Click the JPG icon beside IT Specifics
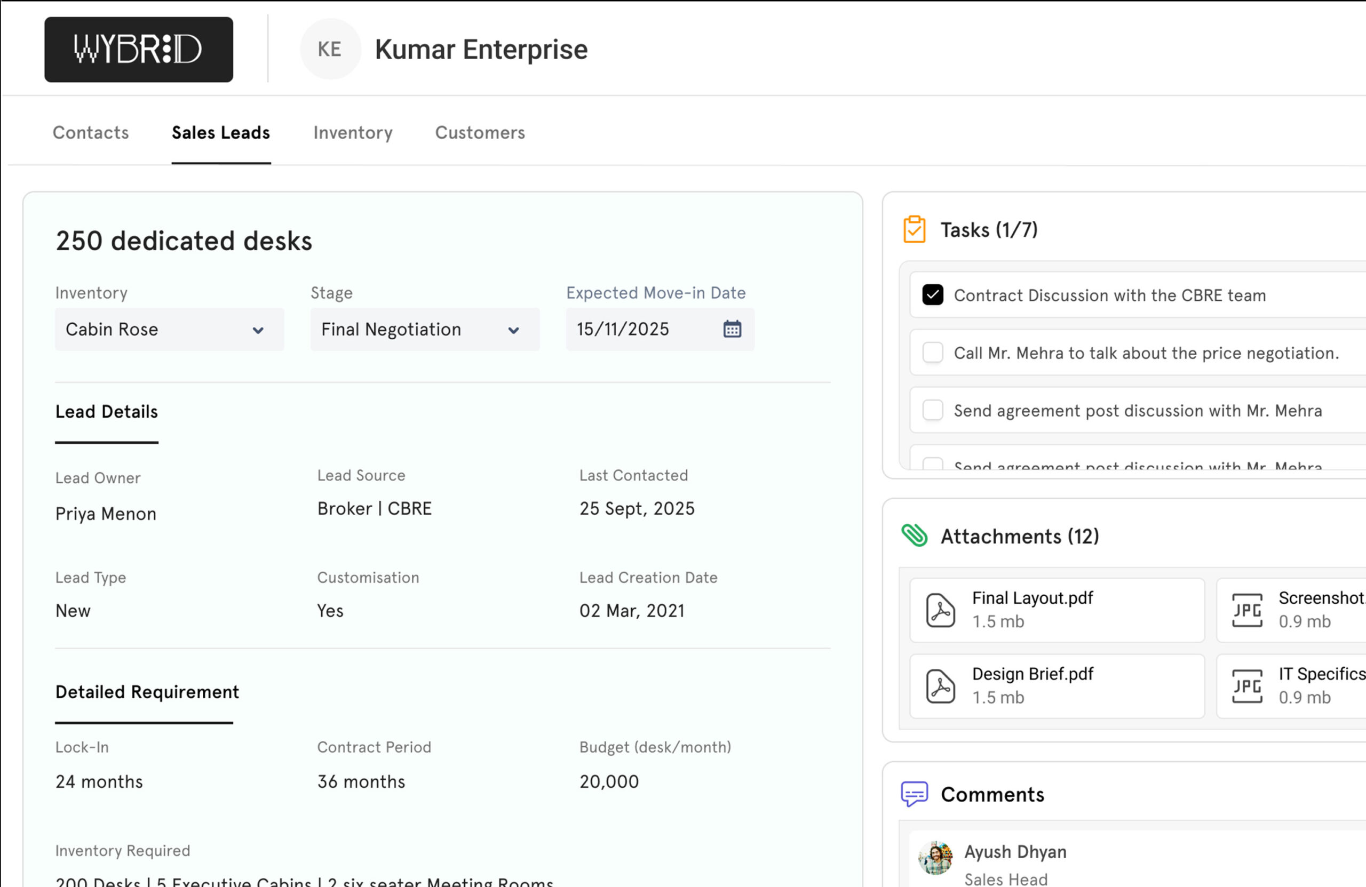The height and width of the screenshot is (887, 1366). (1246, 686)
